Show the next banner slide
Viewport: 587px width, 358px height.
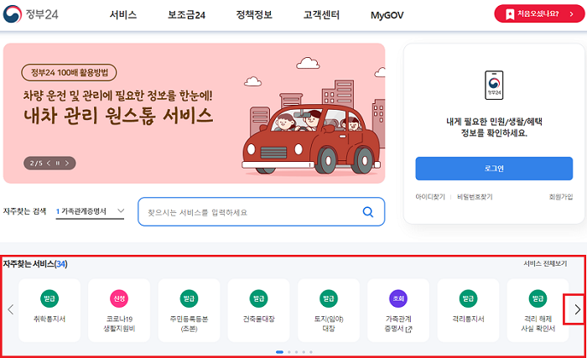coord(67,163)
